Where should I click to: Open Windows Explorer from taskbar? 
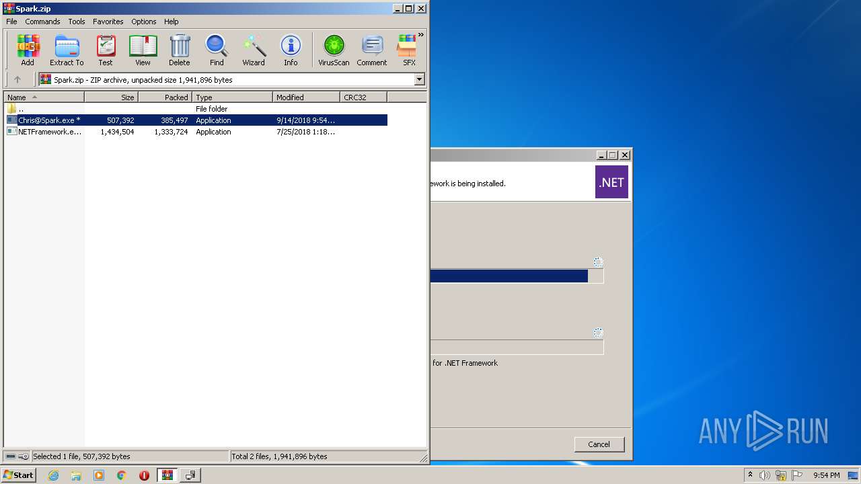pos(76,475)
